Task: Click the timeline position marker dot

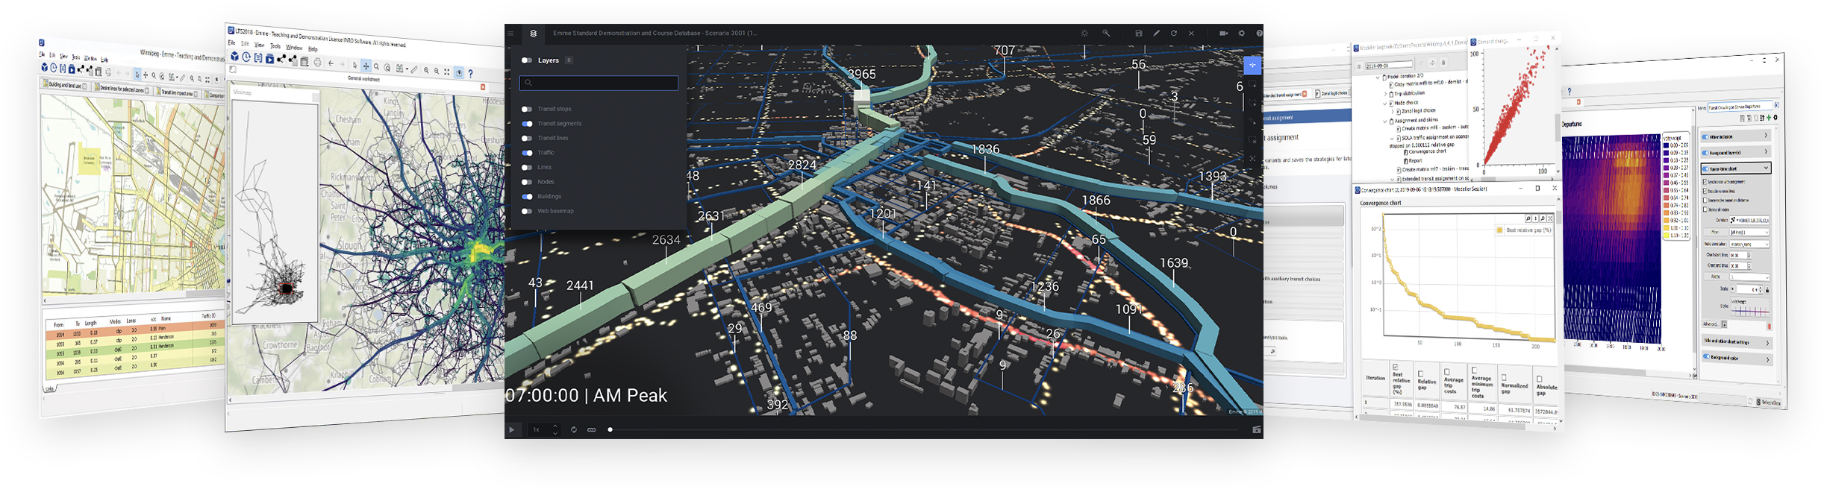Action: click(610, 429)
